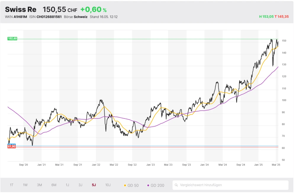Select the 3M view
Image resolution: width=296 pixels, height=193 pixels.
point(39,185)
